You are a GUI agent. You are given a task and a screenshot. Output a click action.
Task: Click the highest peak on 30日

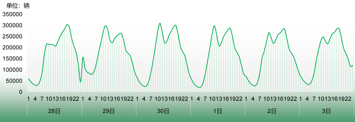(x=160, y=23)
